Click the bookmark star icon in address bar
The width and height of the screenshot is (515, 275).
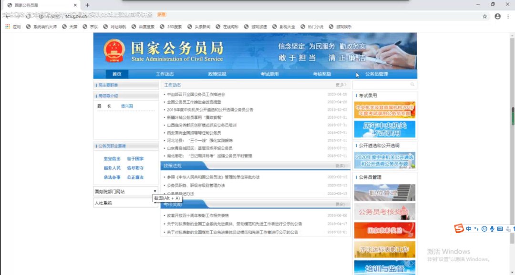coord(485,16)
